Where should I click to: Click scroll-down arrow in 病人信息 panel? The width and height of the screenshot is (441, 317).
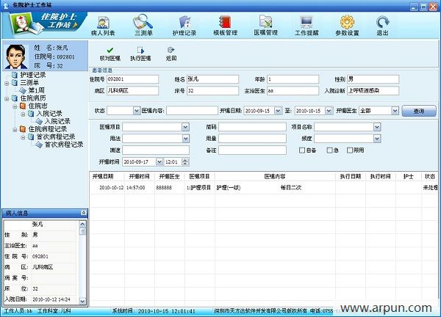click(x=82, y=301)
